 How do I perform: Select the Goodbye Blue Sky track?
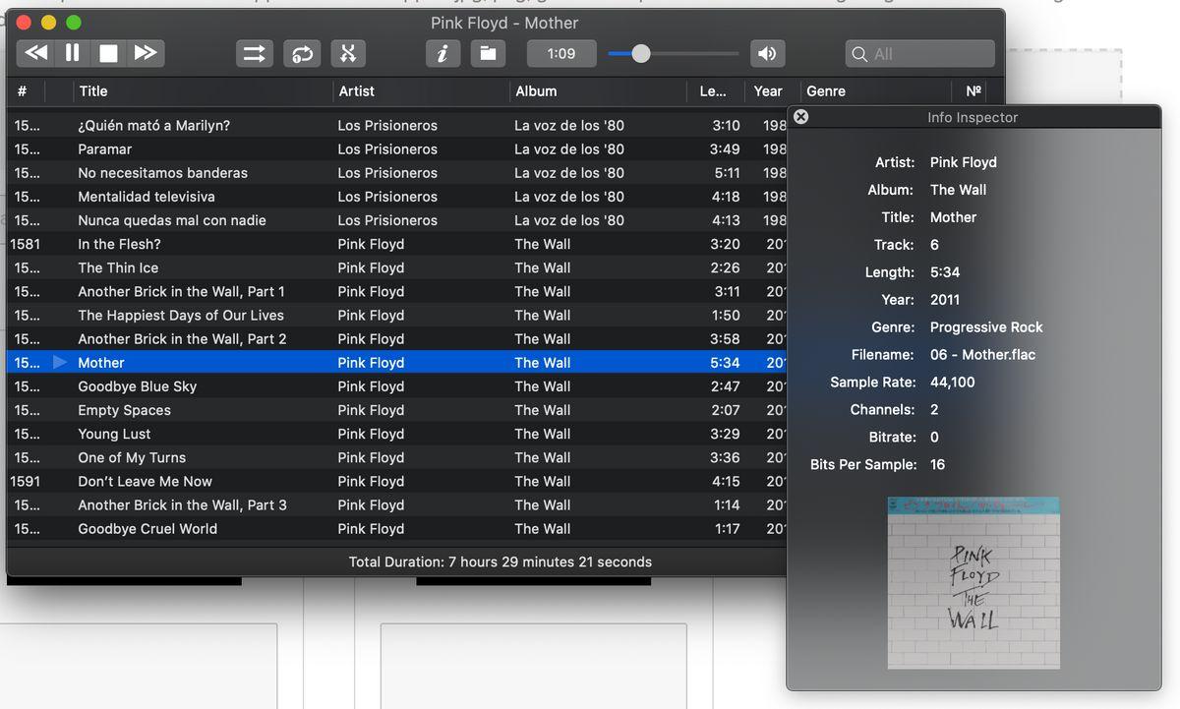pos(138,386)
